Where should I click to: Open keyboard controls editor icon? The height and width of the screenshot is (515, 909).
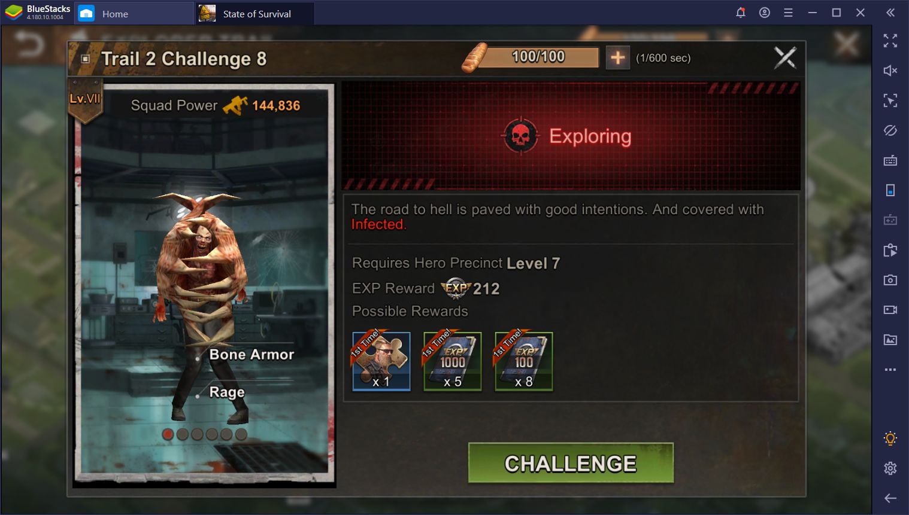click(x=890, y=160)
